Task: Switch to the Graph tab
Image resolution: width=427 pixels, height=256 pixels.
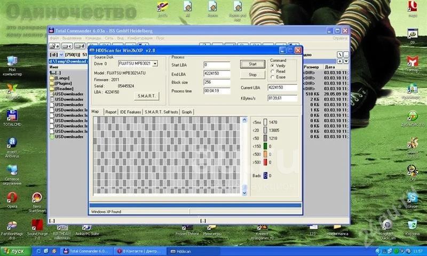Action: click(x=186, y=112)
